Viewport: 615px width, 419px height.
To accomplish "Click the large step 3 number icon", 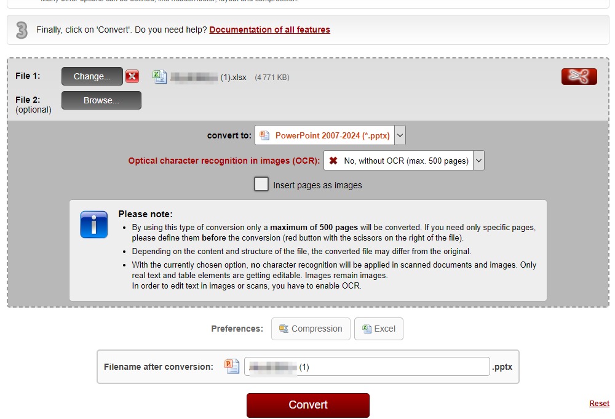I will pyautogui.click(x=22, y=30).
